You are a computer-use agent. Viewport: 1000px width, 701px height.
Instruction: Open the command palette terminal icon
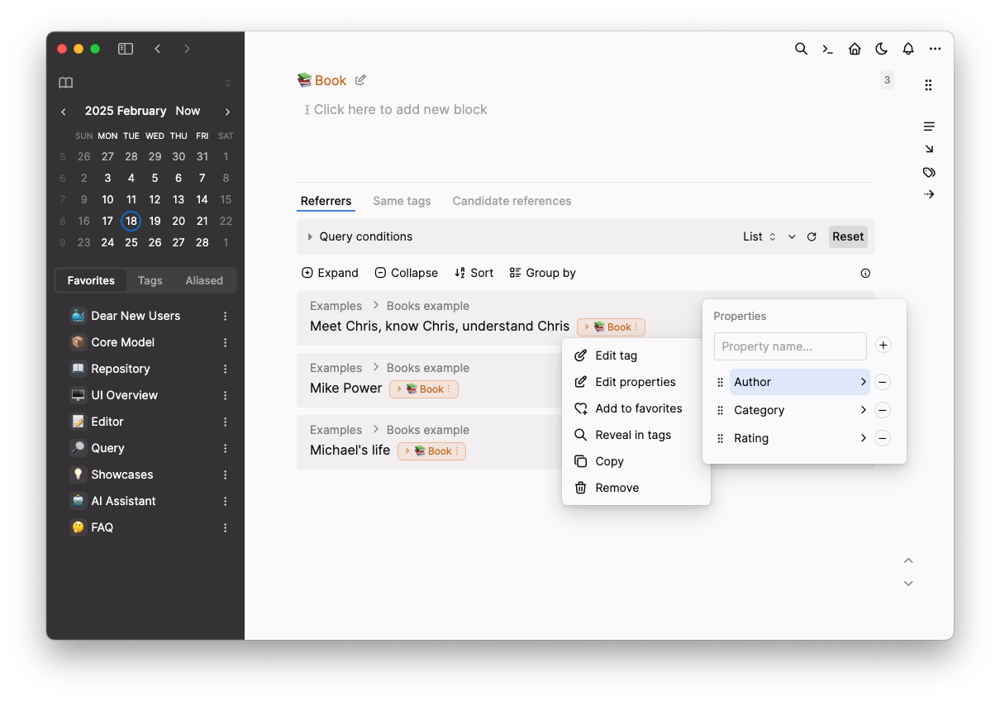coord(827,49)
